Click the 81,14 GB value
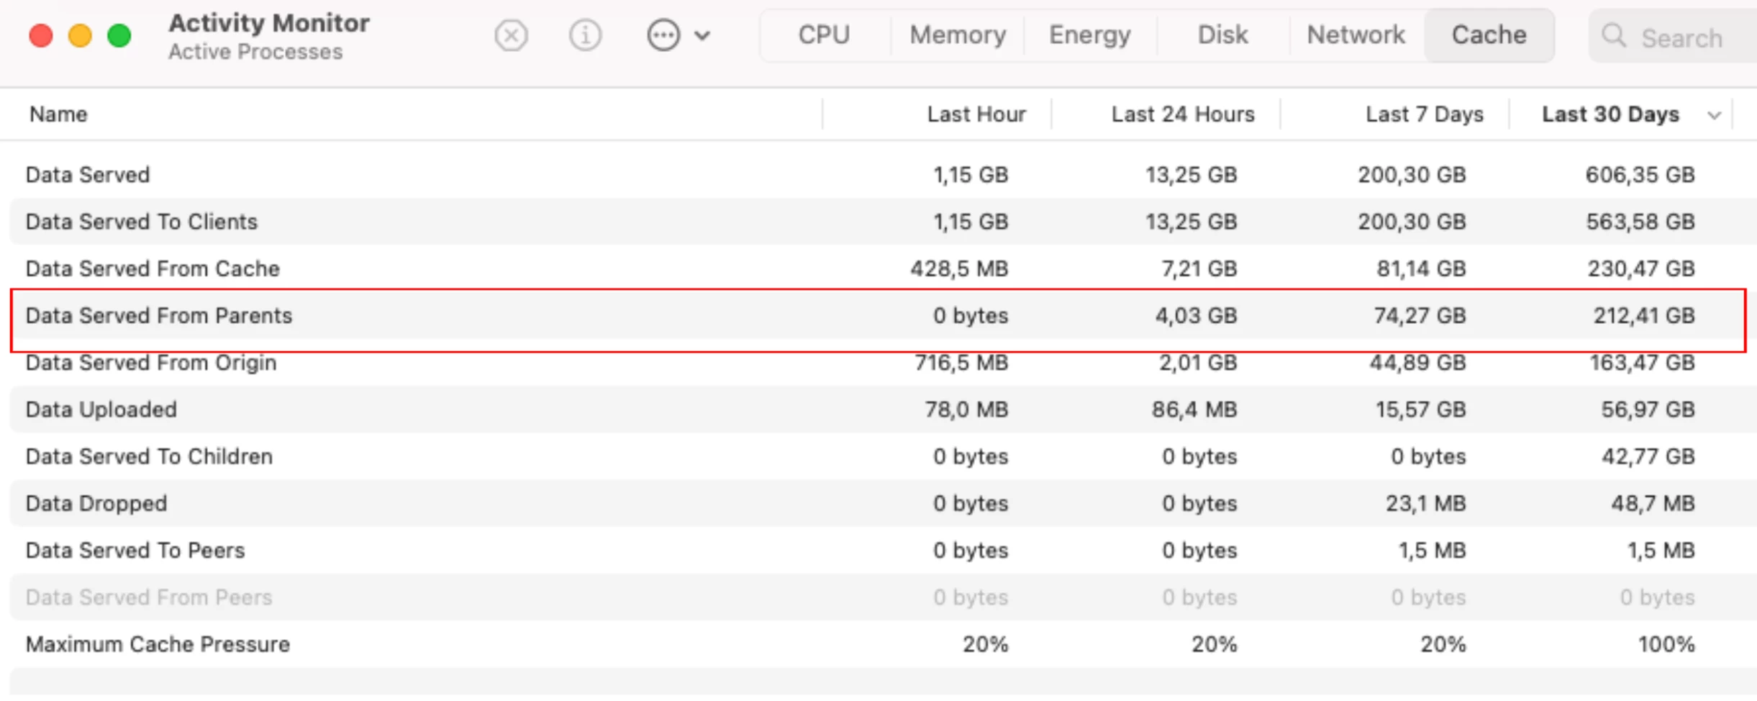This screenshot has height=701, width=1757. 1421,268
